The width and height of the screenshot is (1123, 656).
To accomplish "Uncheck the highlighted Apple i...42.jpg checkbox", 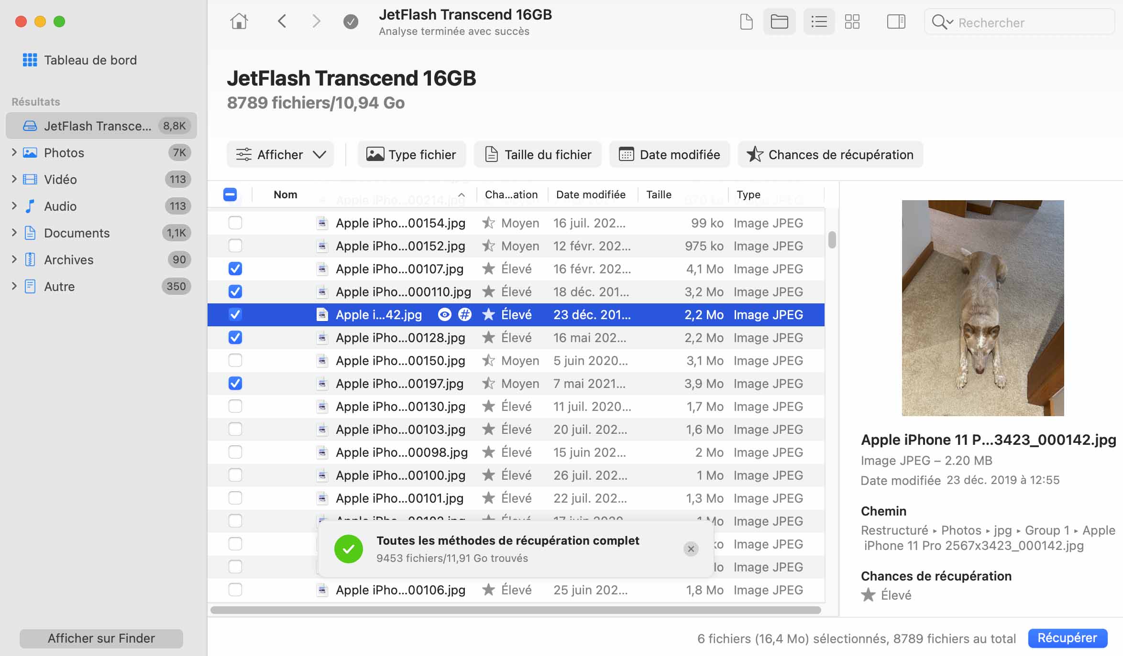I will pos(235,314).
